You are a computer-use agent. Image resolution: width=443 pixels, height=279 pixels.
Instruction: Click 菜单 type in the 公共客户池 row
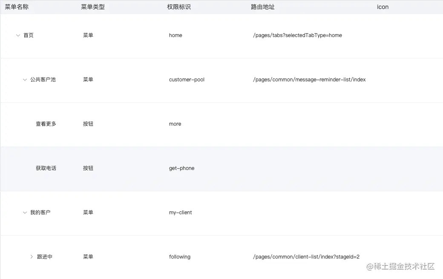(88, 80)
